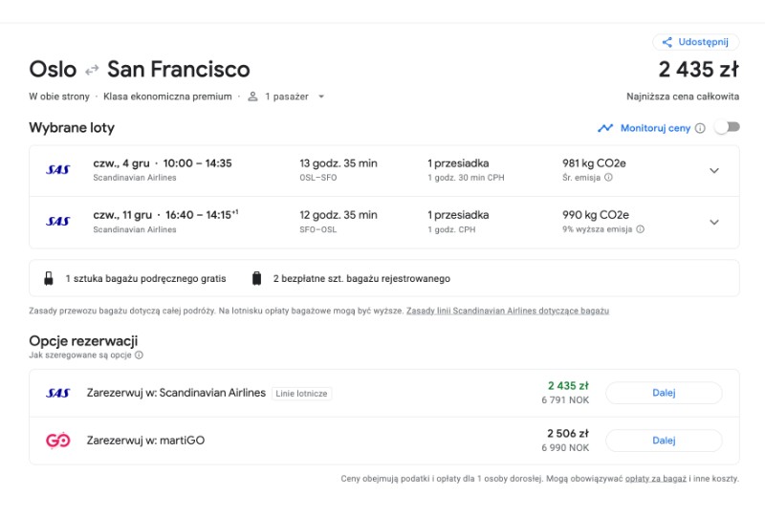Image resolution: width=765 pixels, height=517 pixels.
Task: Click the martiGO logo in booking options
Action: click(x=58, y=441)
